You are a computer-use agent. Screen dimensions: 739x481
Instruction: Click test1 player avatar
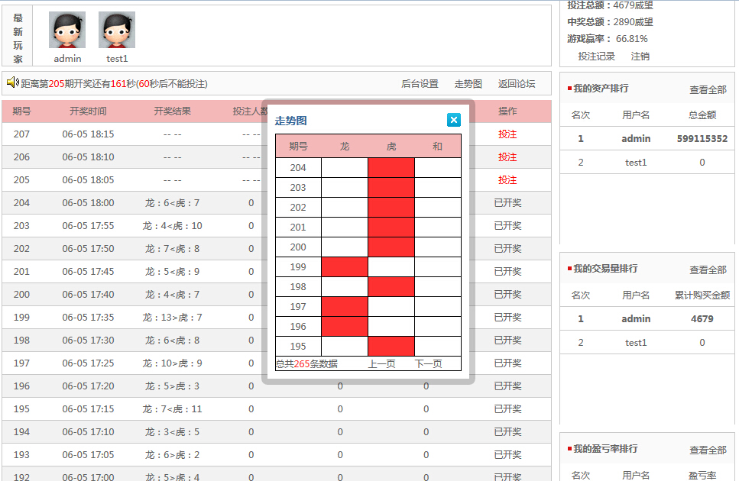click(x=117, y=31)
